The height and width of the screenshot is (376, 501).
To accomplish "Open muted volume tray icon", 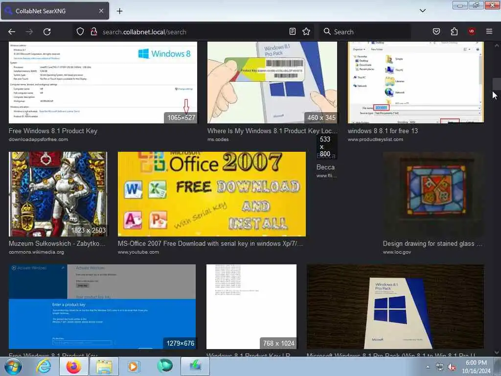I will [452, 367].
